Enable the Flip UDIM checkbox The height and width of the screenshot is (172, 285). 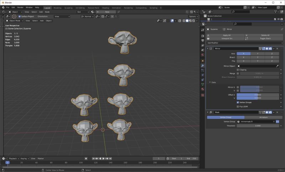238,107
